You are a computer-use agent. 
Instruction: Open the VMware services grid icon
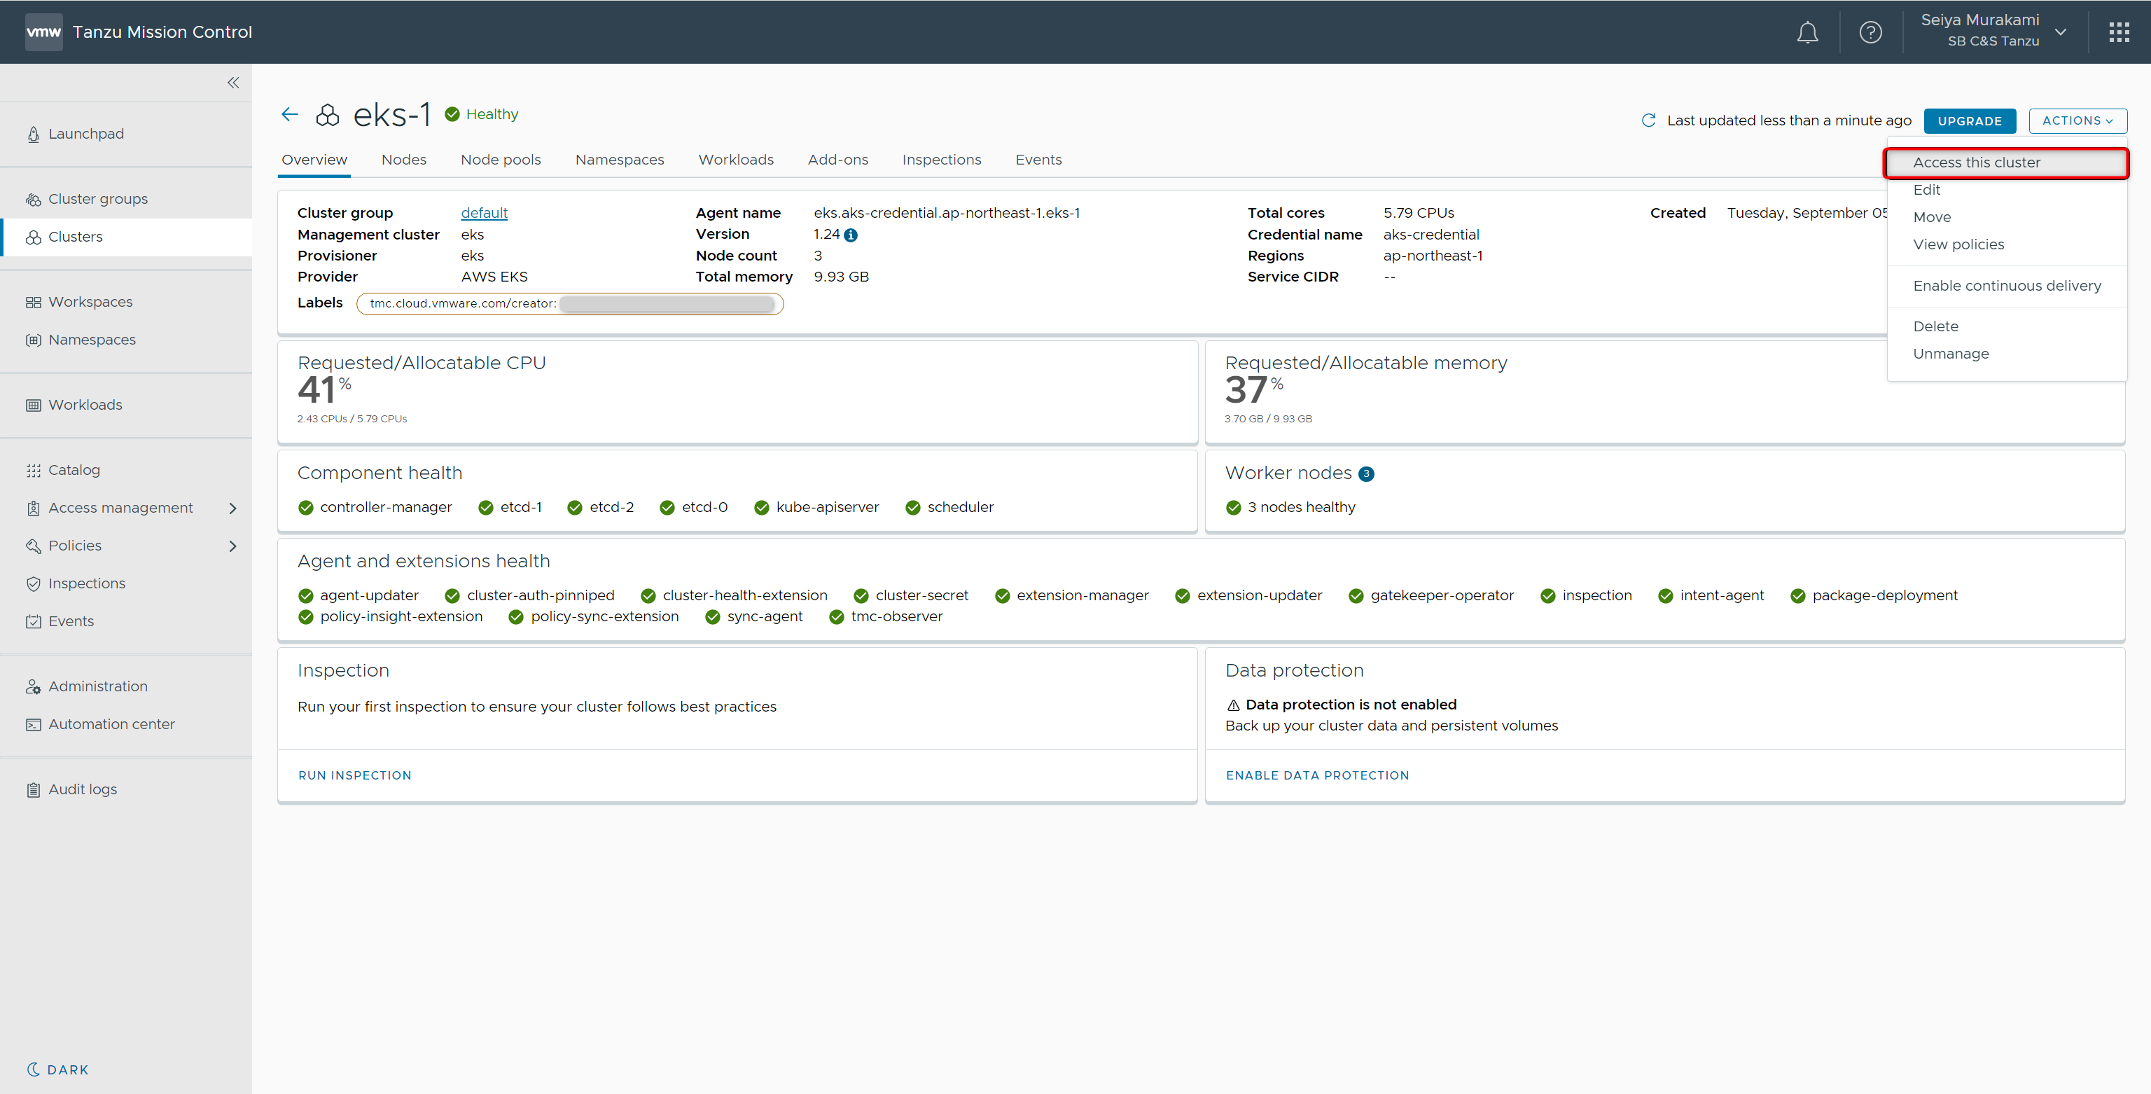point(2118,33)
